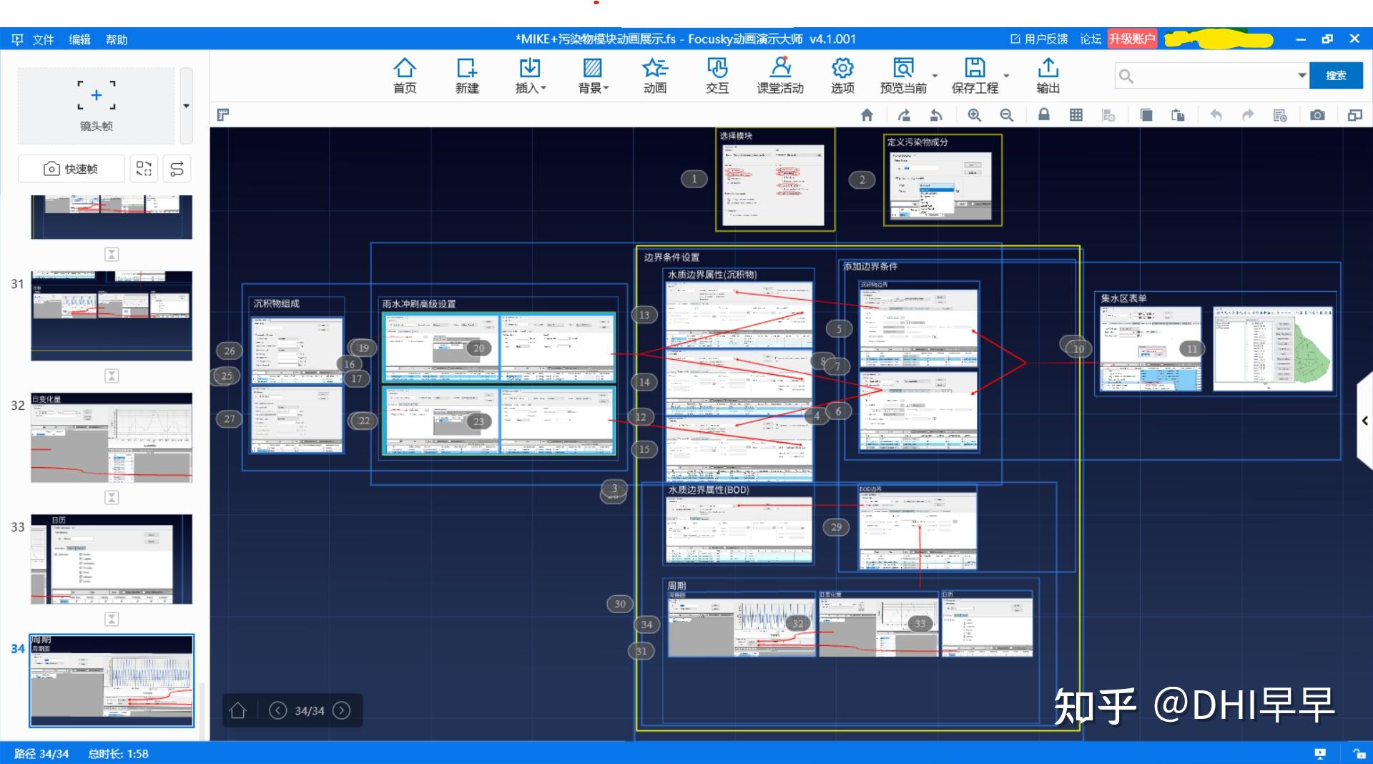
Task: Go to next path in canvas navigator
Action: [342, 710]
